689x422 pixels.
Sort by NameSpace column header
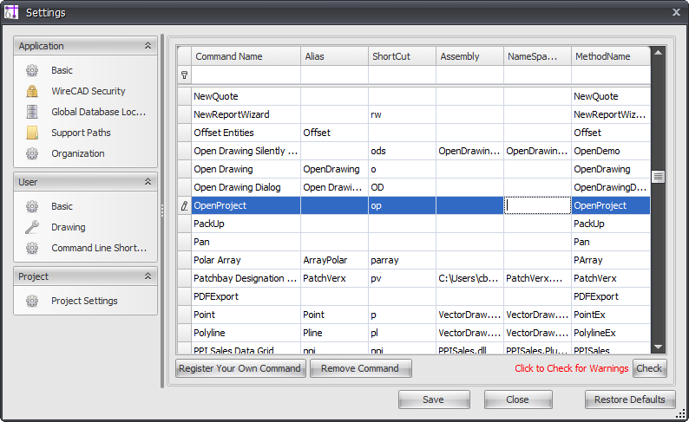click(537, 56)
